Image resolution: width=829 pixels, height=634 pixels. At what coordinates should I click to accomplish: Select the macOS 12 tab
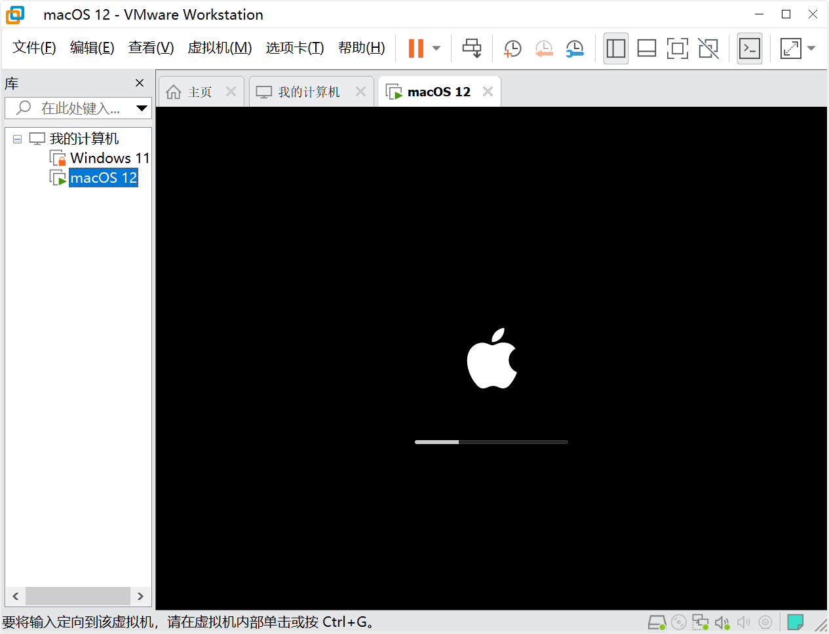pyautogui.click(x=438, y=92)
